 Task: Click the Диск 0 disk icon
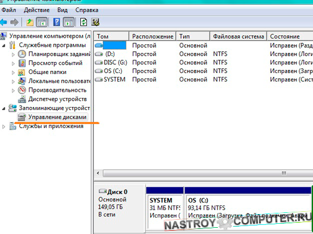103,191
